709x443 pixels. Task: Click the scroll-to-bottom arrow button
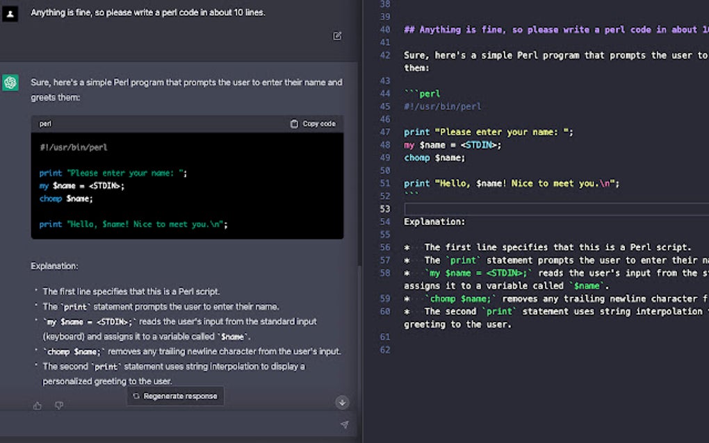342,402
